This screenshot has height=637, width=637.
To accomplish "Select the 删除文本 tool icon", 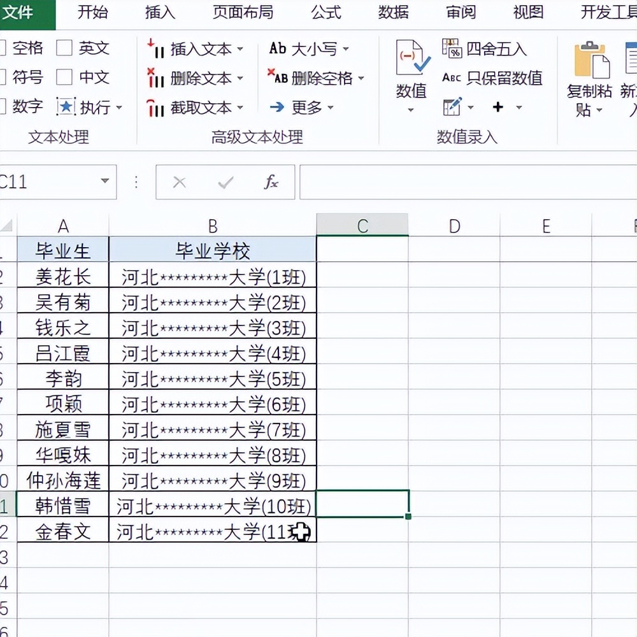I will tap(157, 78).
